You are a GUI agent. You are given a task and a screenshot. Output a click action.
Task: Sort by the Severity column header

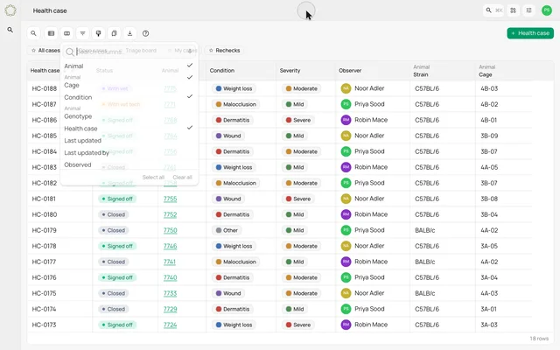click(290, 70)
